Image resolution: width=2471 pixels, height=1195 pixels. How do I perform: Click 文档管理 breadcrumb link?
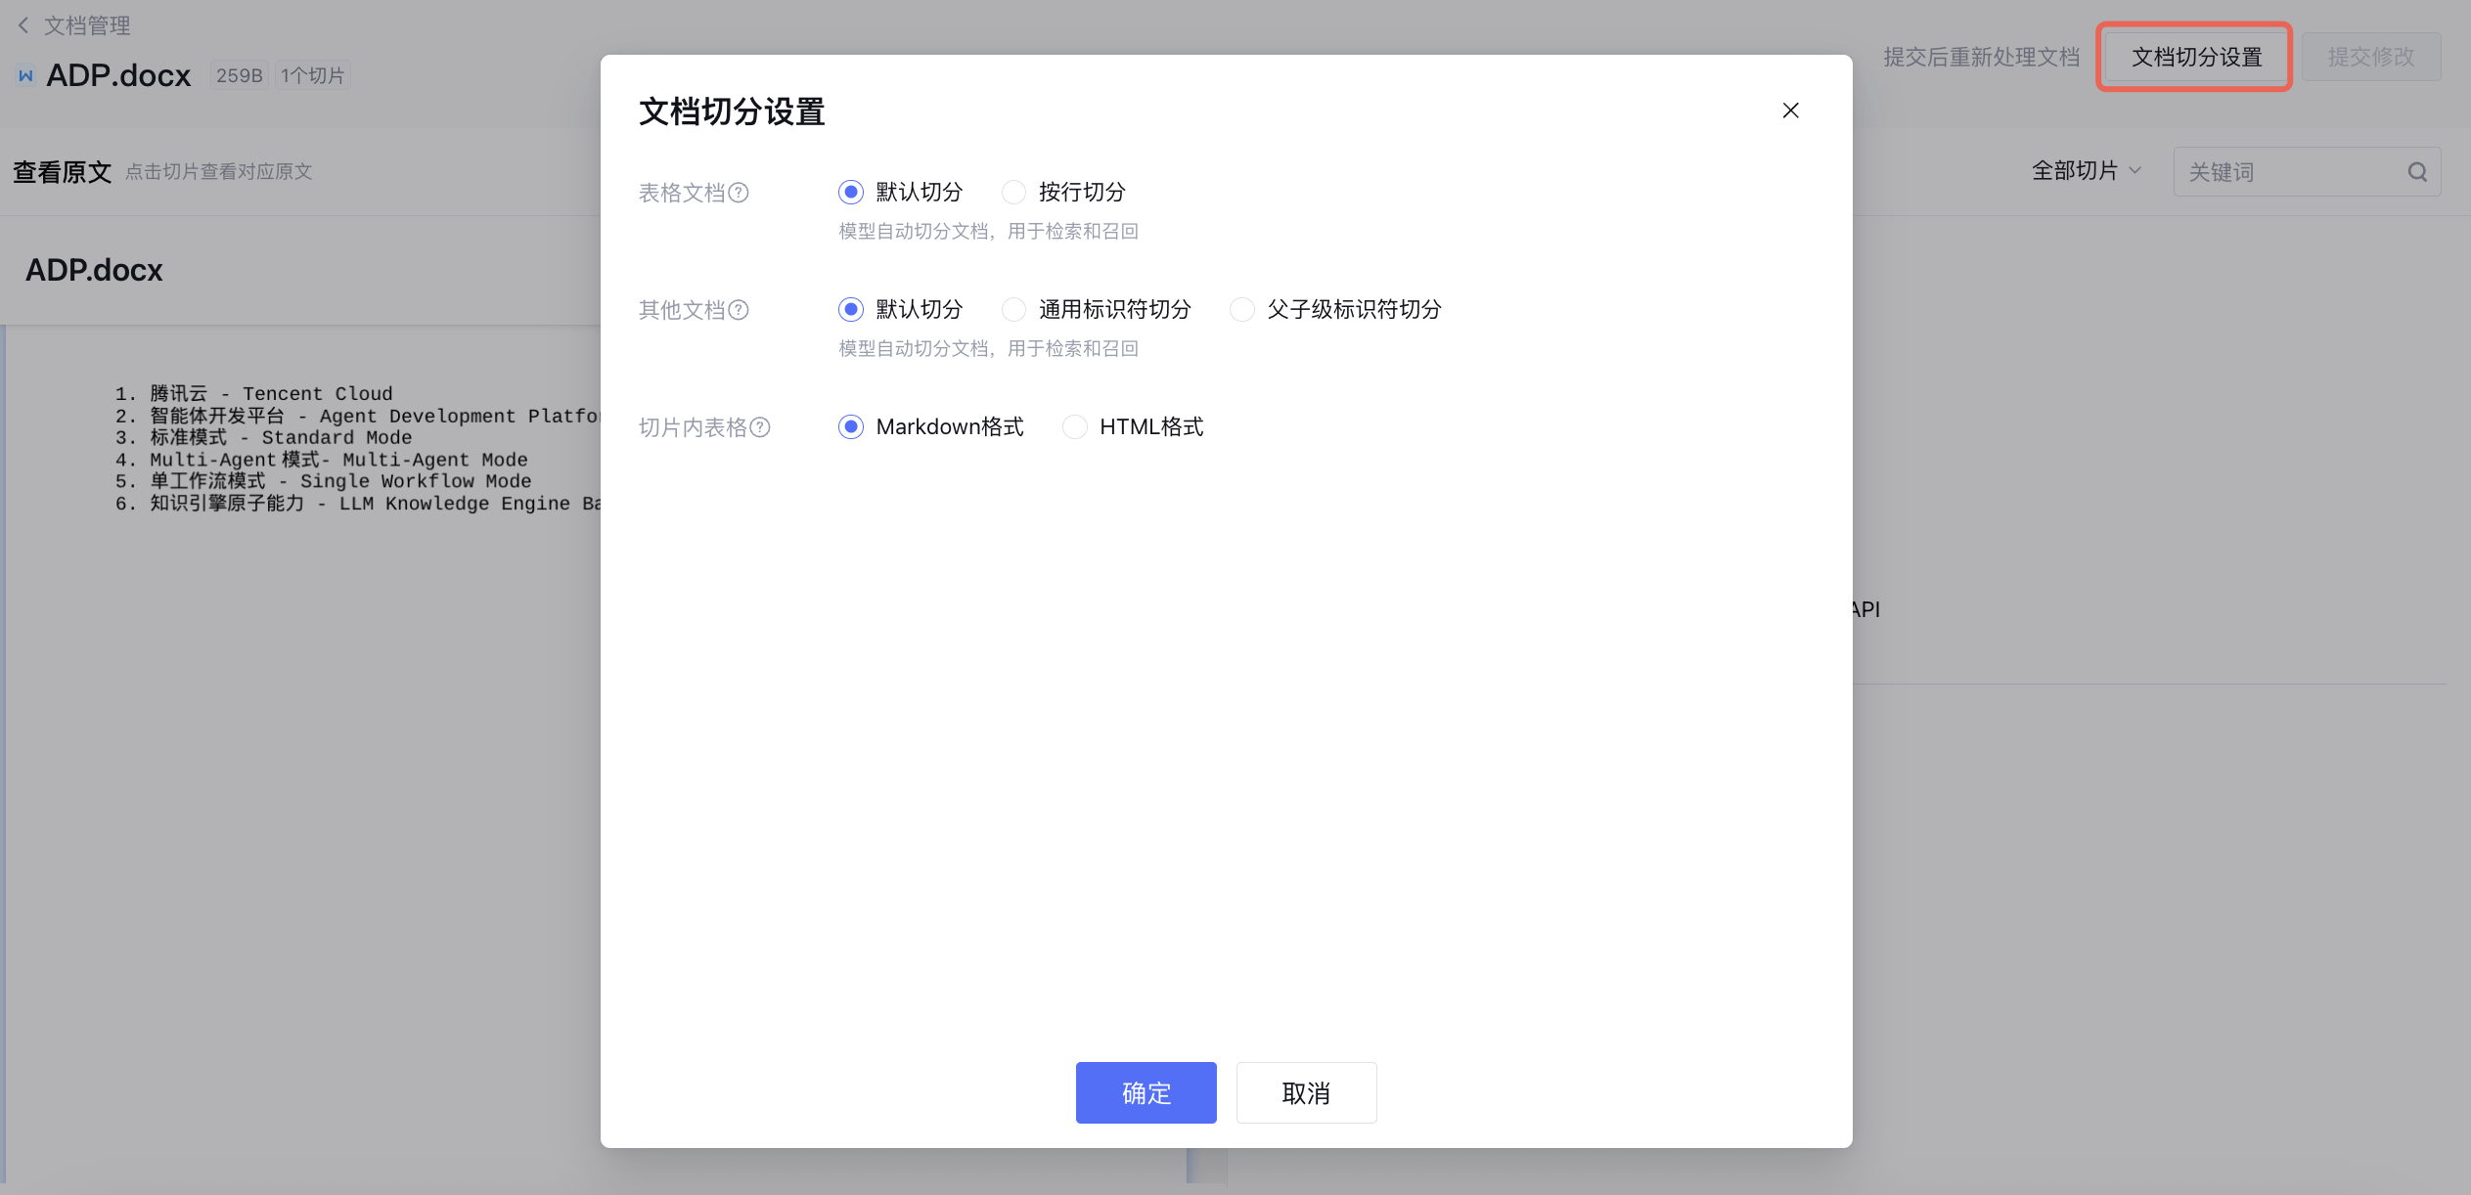[87, 25]
